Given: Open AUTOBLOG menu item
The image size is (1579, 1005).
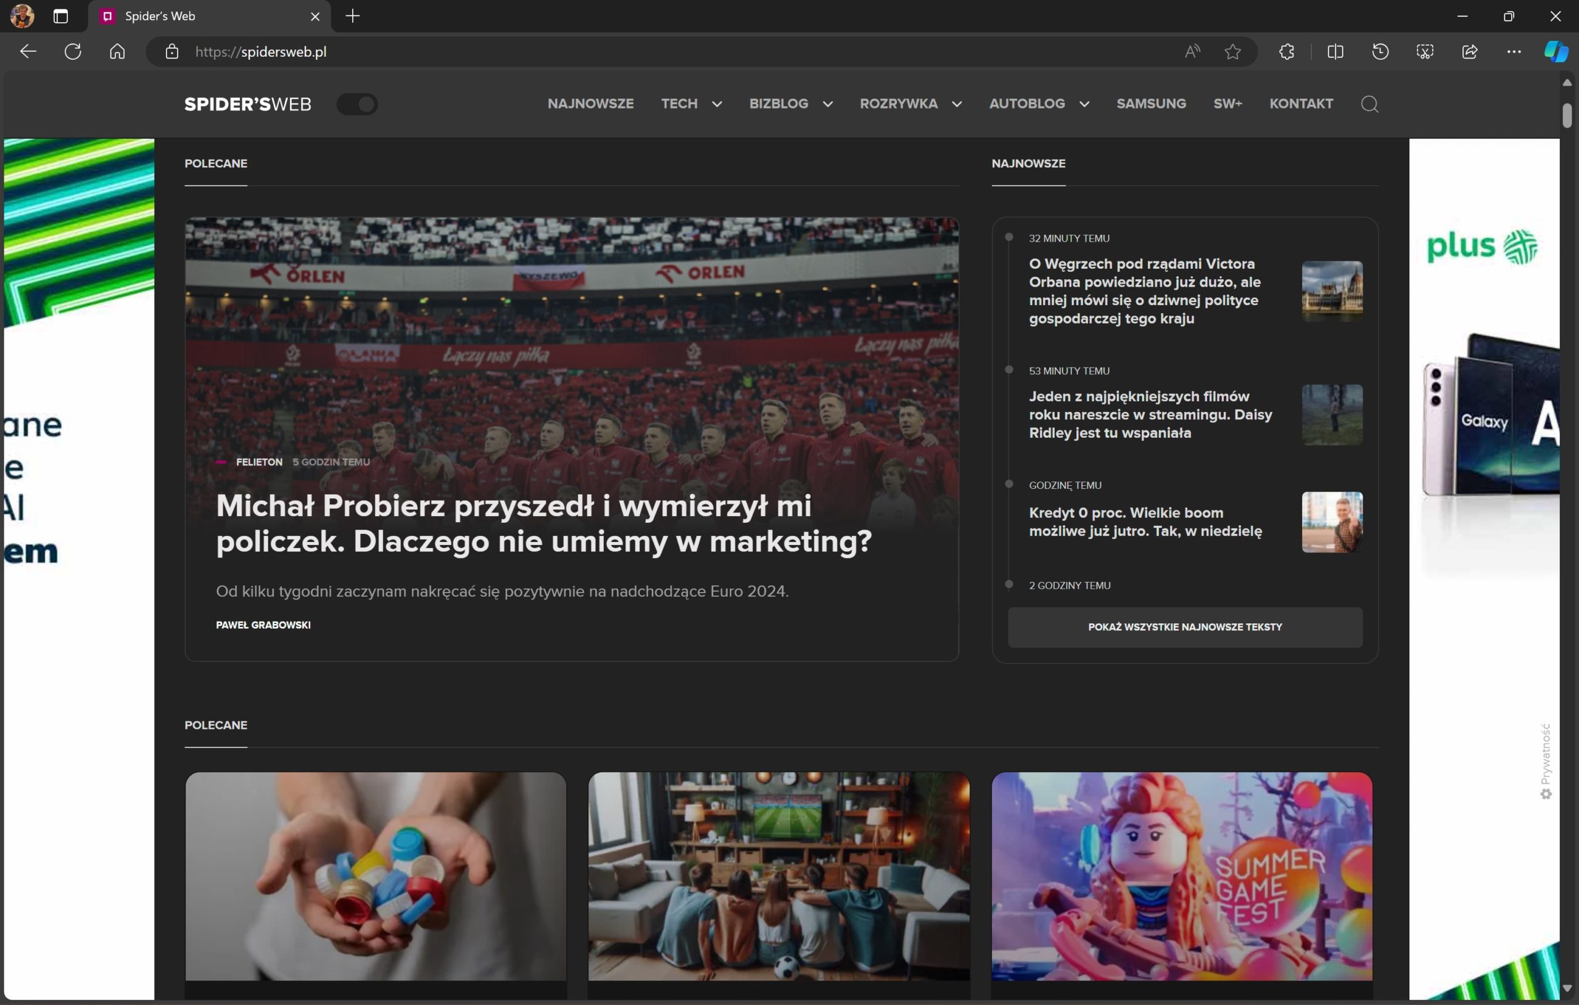Looking at the screenshot, I should 1027,104.
